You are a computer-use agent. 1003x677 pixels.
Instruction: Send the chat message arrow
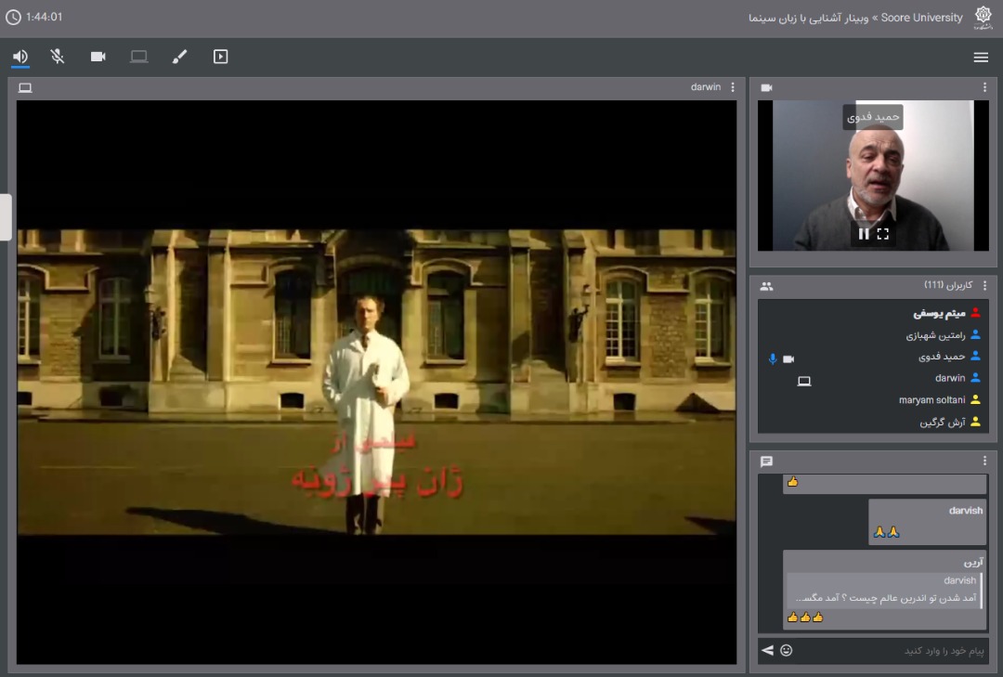point(768,651)
